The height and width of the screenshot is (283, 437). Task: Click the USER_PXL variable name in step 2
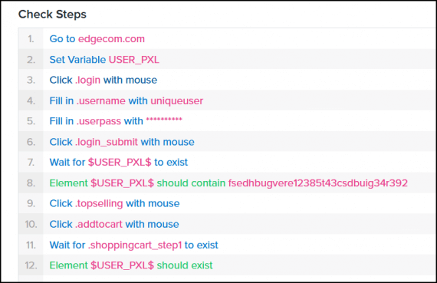[133, 60]
